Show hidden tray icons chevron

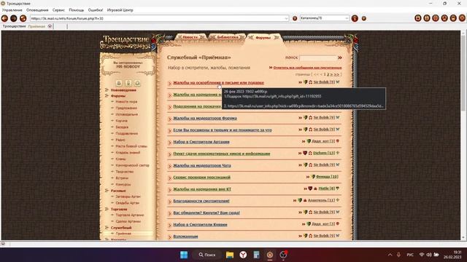(390, 255)
